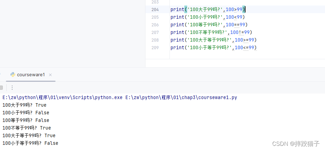
Task: Click line number 203 in the gutter
Action: (x=155, y=2)
